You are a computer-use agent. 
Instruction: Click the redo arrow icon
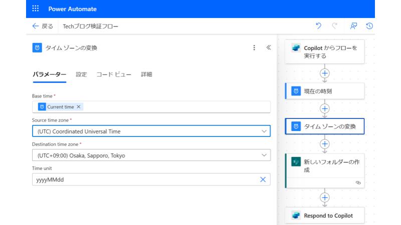pos(335,26)
